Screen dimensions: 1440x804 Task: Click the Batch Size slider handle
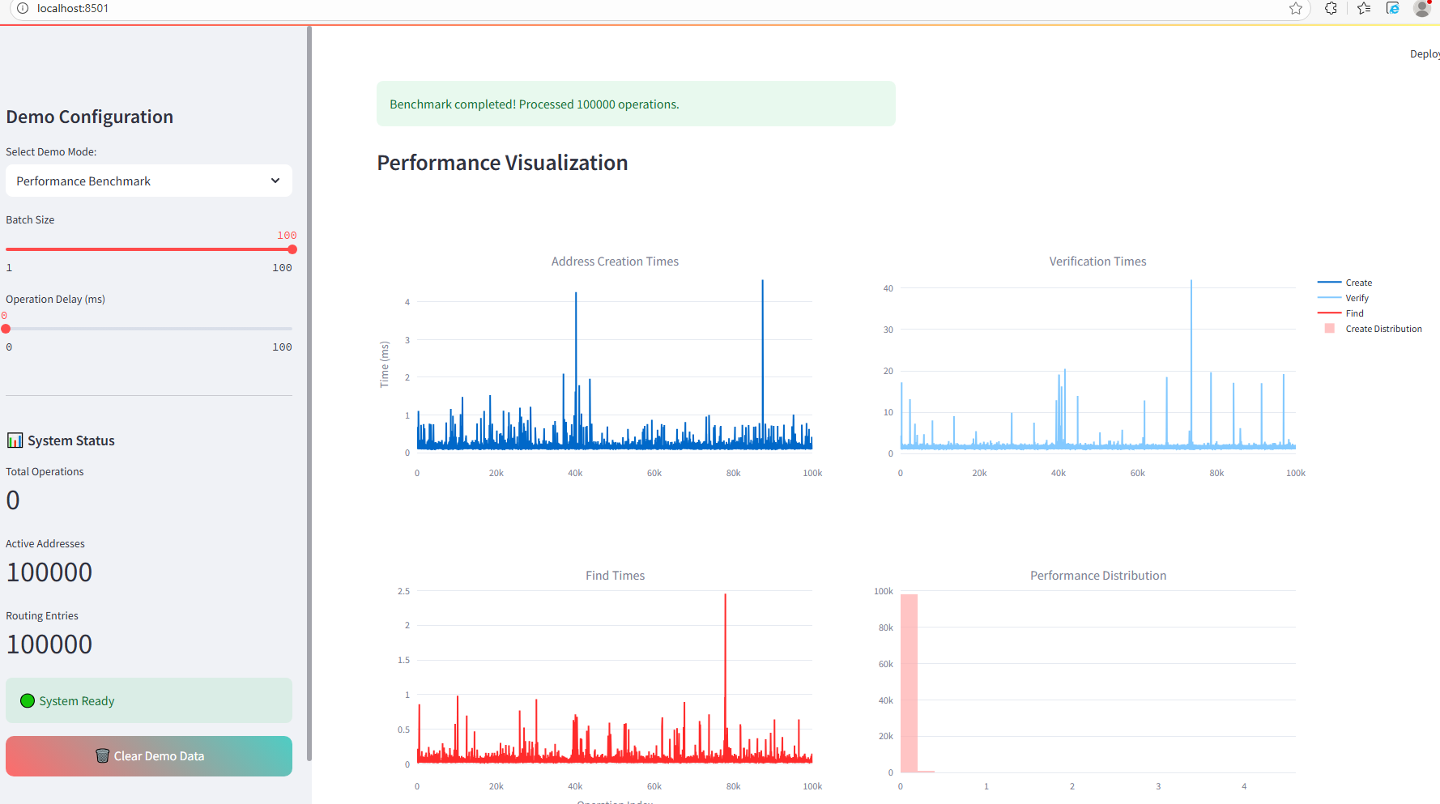[292, 249]
